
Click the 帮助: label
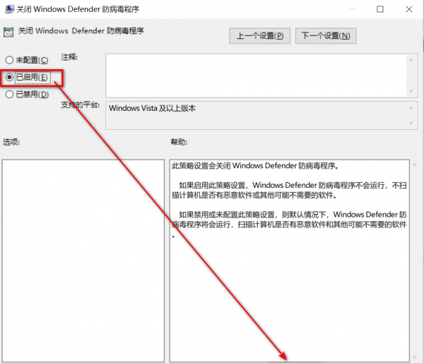pos(179,142)
